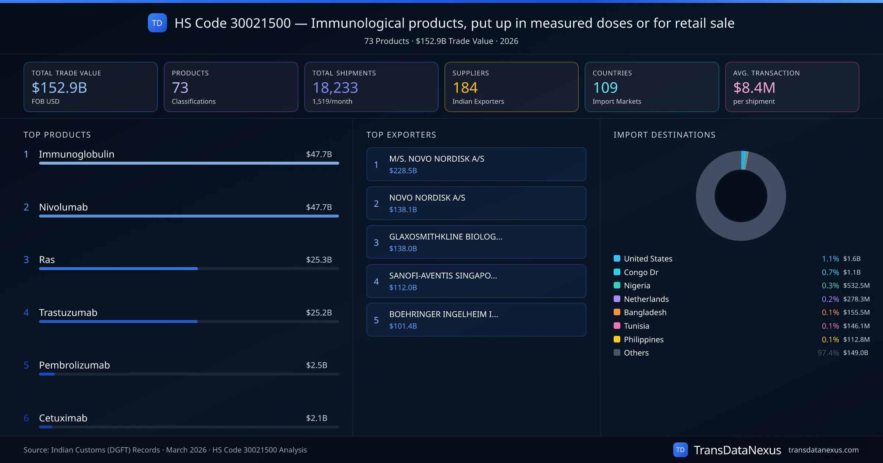This screenshot has width=883, height=463.
Task: Click the Total Trade Value stat card
Action: pos(91,87)
